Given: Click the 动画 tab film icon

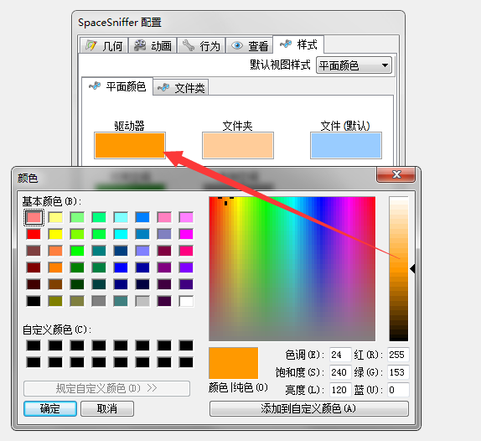Looking at the screenshot, I should pos(140,45).
